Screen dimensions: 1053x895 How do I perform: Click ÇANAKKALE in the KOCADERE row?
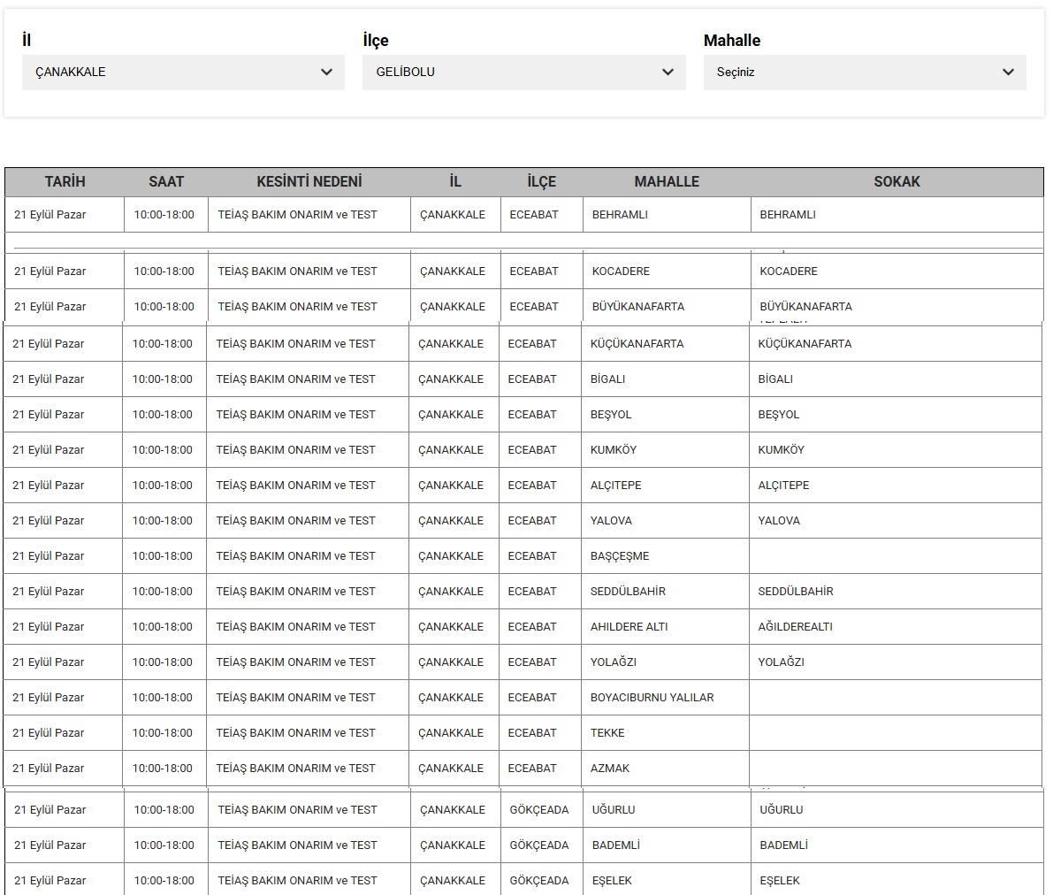[453, 272]
